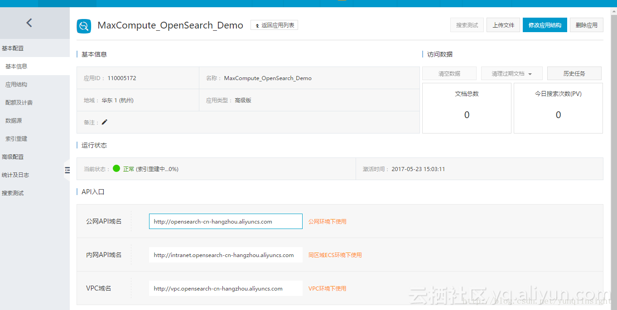Click the back chevron in sidebar
617x310 pixels.
[29, 23]
